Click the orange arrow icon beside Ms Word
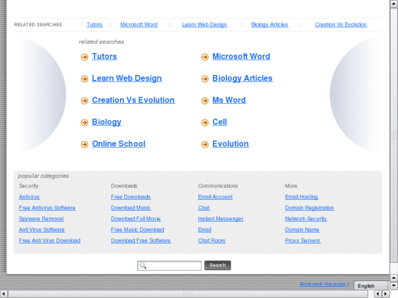398x298 pixels. (x=205, y=101)
